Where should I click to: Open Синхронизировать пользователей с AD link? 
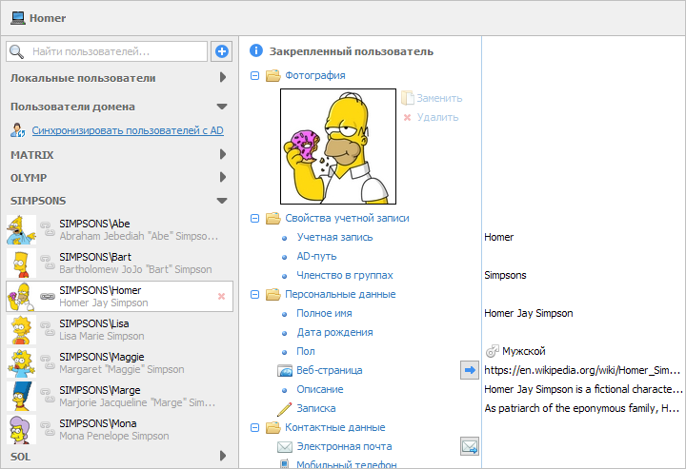[x=128, y=130]
